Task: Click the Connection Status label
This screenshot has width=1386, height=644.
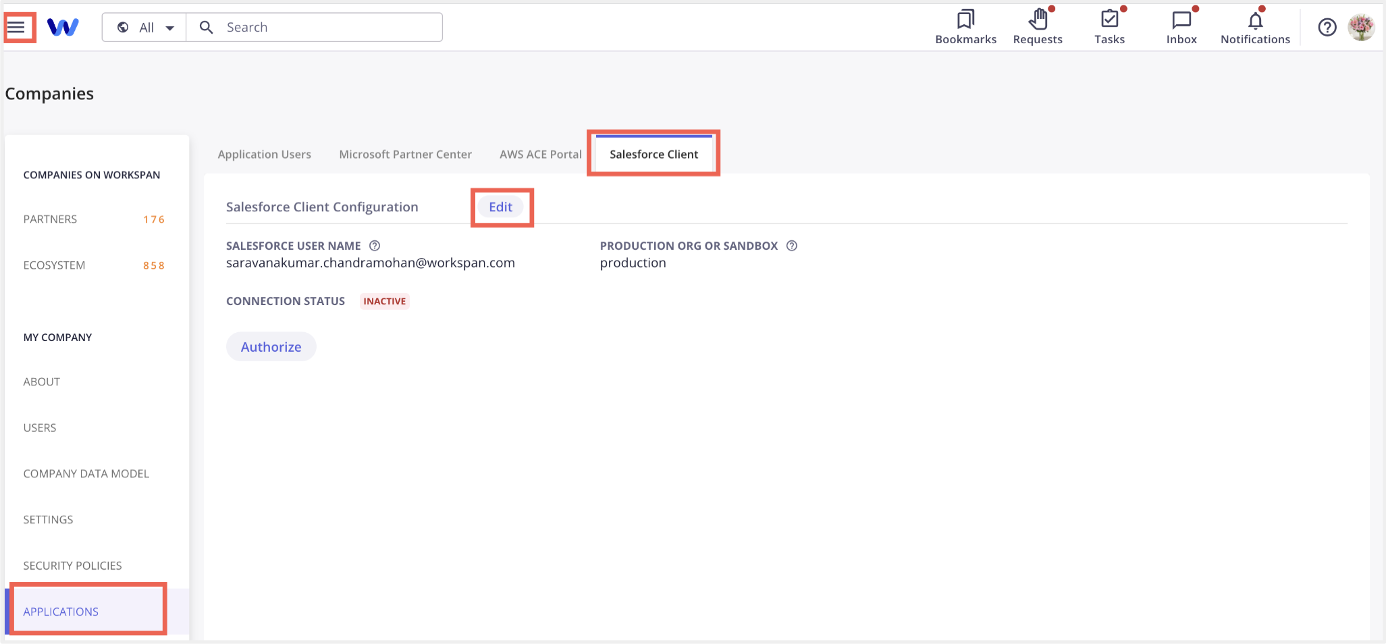Action: 286,301
